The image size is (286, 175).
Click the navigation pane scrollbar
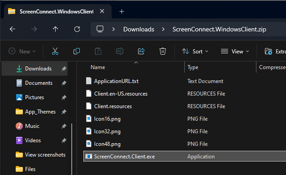[x=72, y=149]
